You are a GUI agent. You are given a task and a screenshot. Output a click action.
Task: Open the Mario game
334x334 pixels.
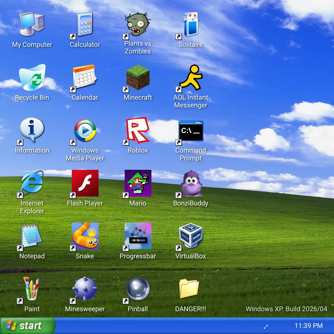[x=138, y=183]
